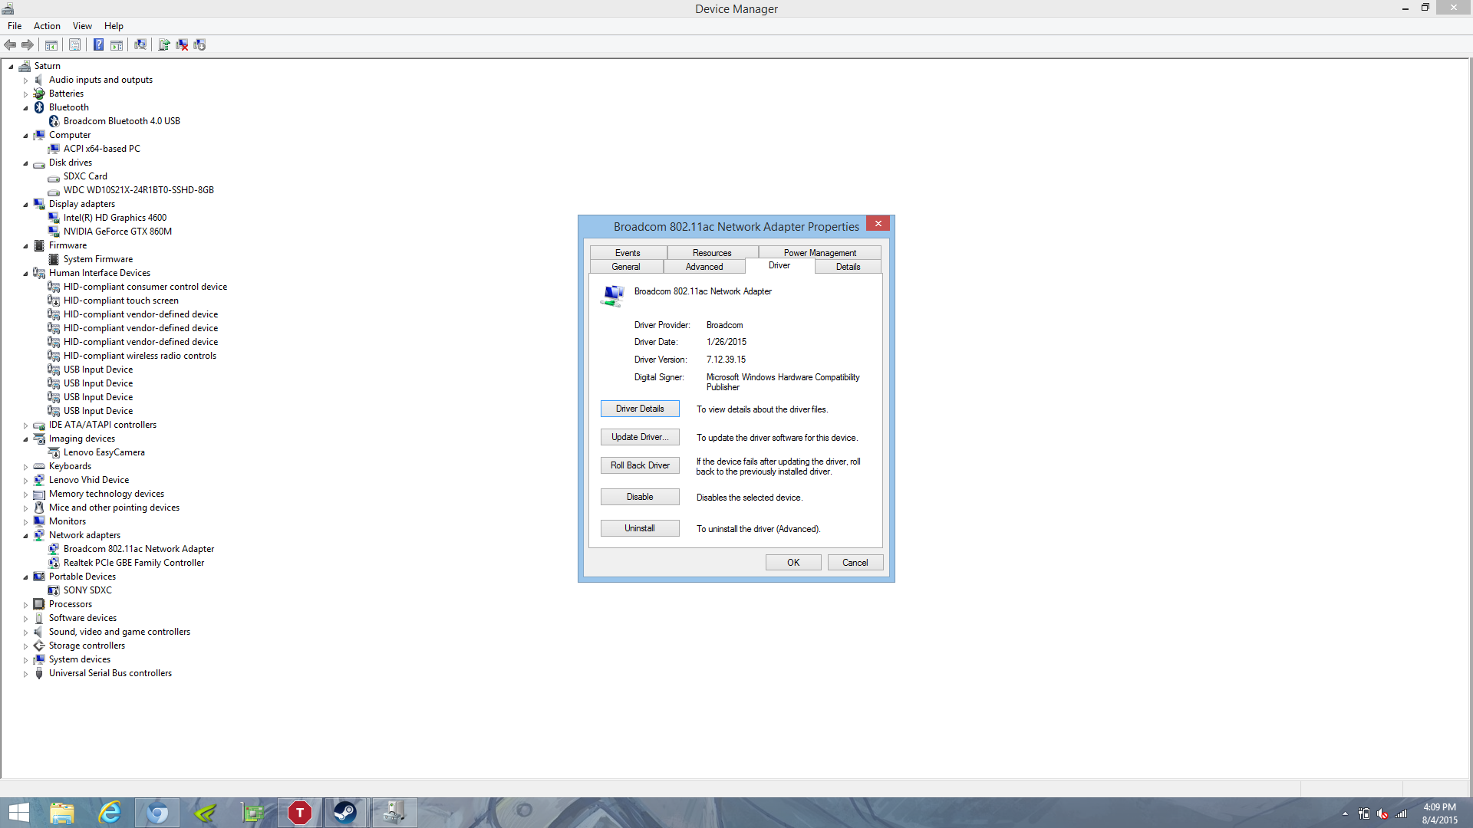Screen dimensions: 1473x828
Task: Click the Broadcom Bluetooth 4.0 USB device icon
Action: pyautogui.click(x=54, y=121)
